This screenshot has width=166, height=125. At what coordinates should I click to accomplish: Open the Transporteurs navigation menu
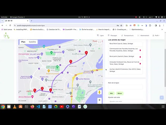tap(127, 35)
